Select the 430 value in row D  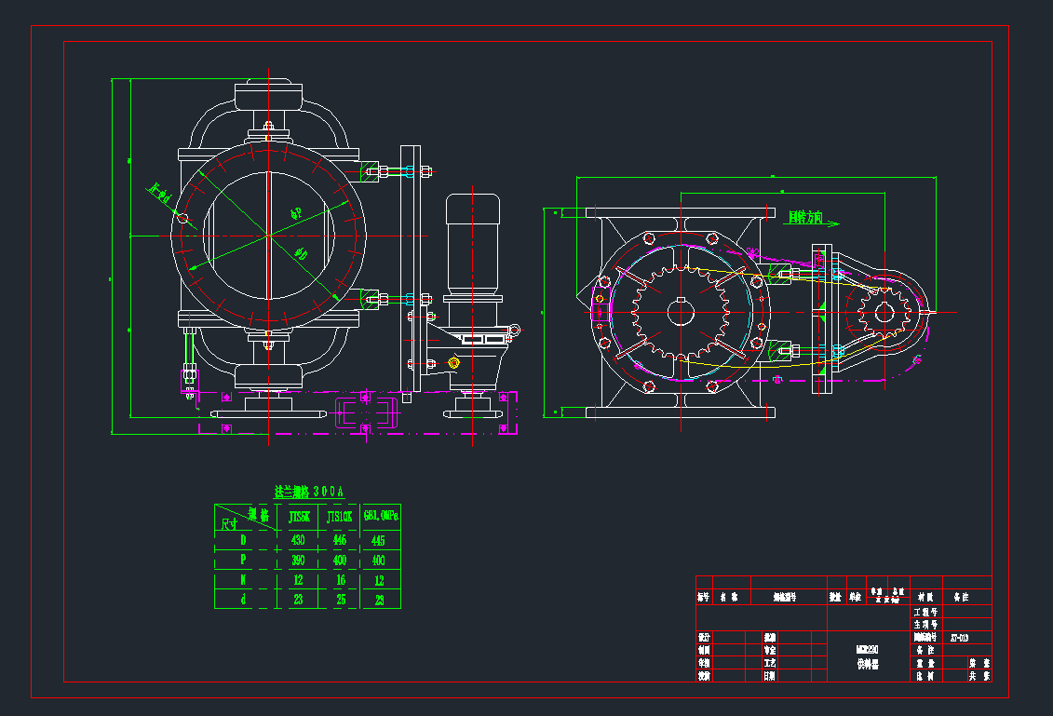pyautogui.click(x=299, y=539)
